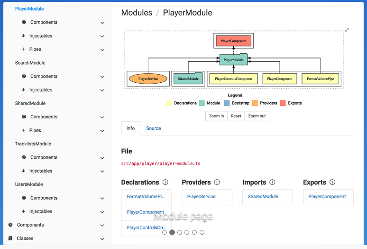
Task: Click the info icon next to Exports
Action: coord(332,182)
